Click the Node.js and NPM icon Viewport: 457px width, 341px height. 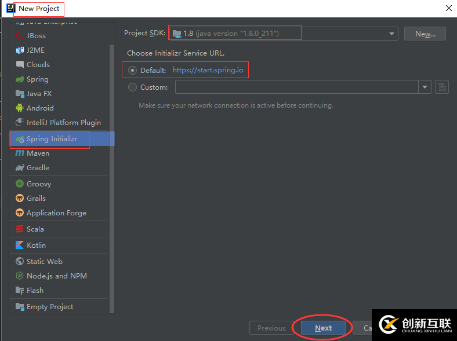(20, 276)
